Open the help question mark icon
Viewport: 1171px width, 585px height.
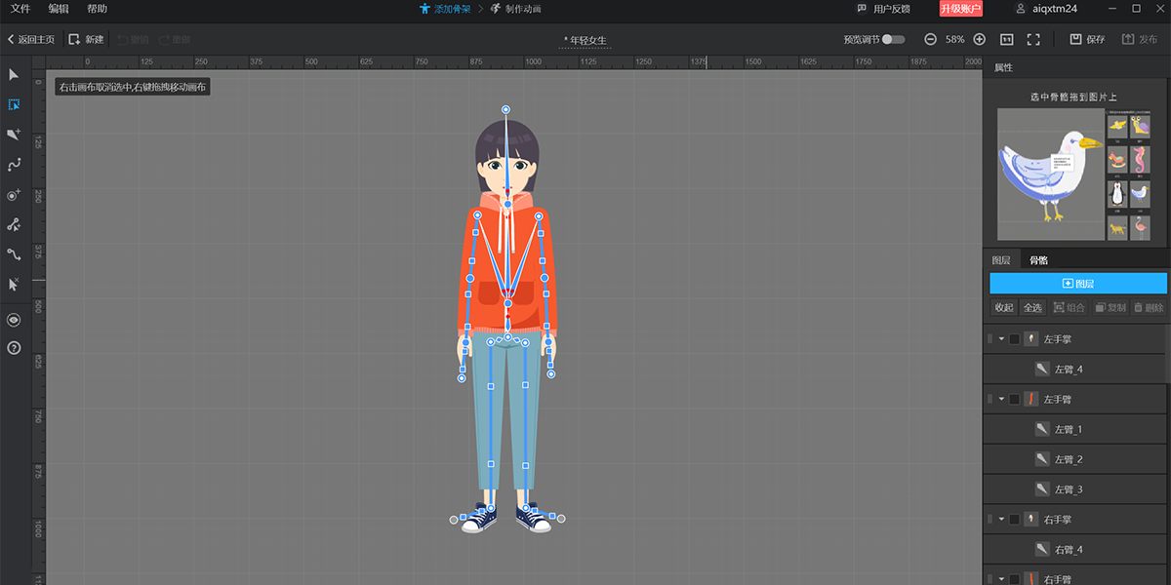(14, 348)
